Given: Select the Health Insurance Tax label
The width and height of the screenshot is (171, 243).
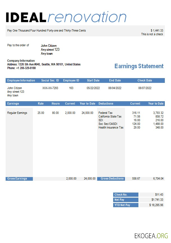Looking at the screenshot, I should tap(111, 128).
